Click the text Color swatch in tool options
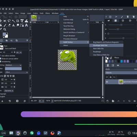 (x=13, y=68)
